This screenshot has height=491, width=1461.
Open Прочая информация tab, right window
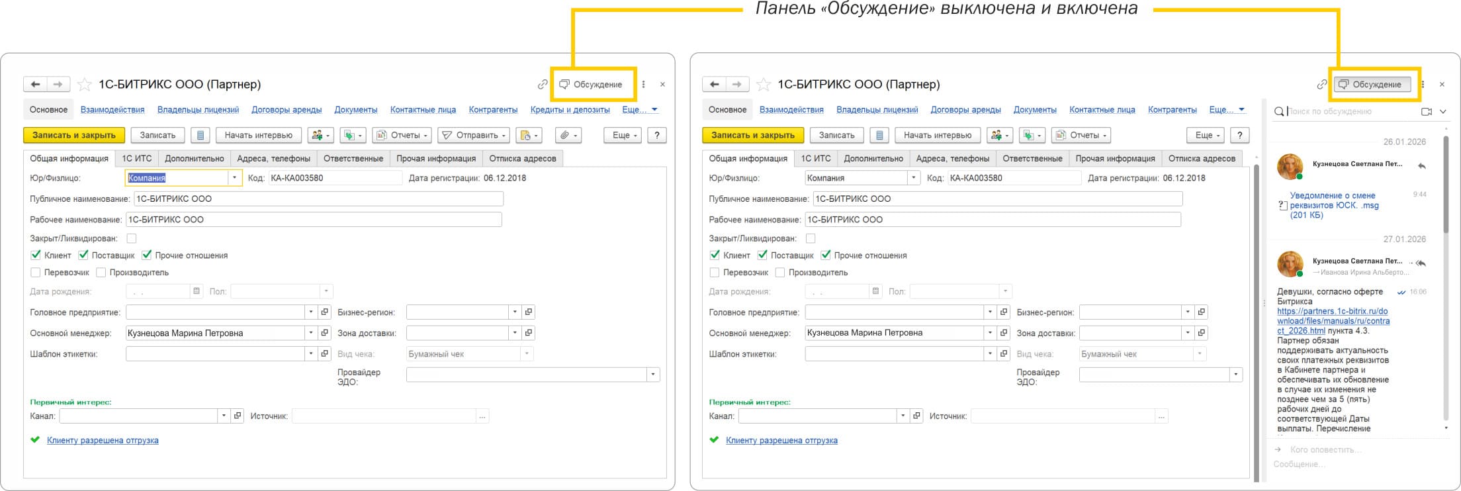[1116, 158]
